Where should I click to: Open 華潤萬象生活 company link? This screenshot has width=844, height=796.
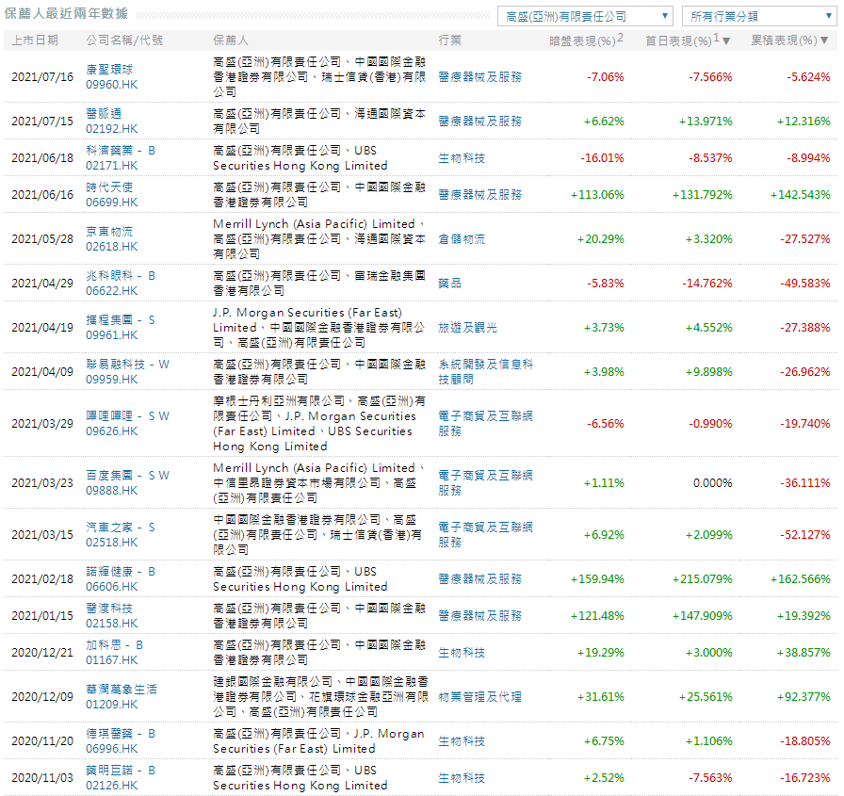pyautogui.click(x=122, y=690)
